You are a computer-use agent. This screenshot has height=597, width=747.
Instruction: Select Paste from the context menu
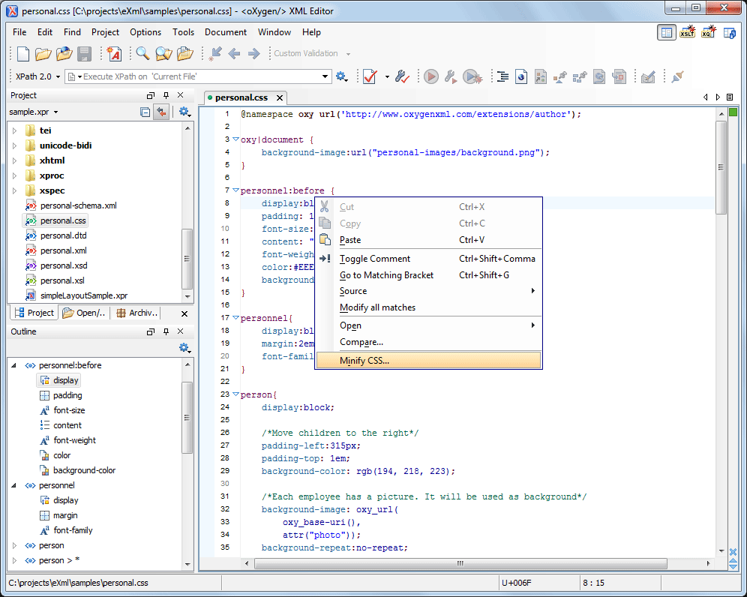pyautogui.click(x=428, y=240)
